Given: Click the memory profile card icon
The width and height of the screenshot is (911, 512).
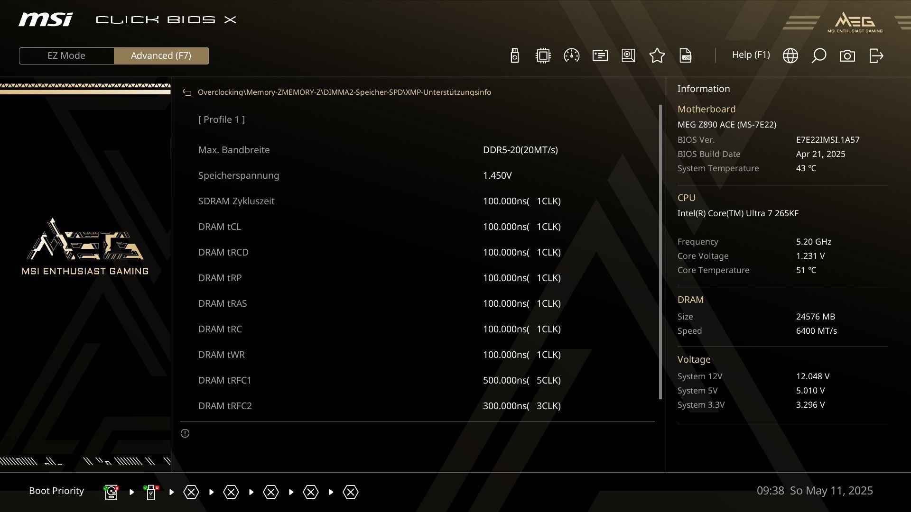Looking at the screenshot, I should (x=600, y=55).
